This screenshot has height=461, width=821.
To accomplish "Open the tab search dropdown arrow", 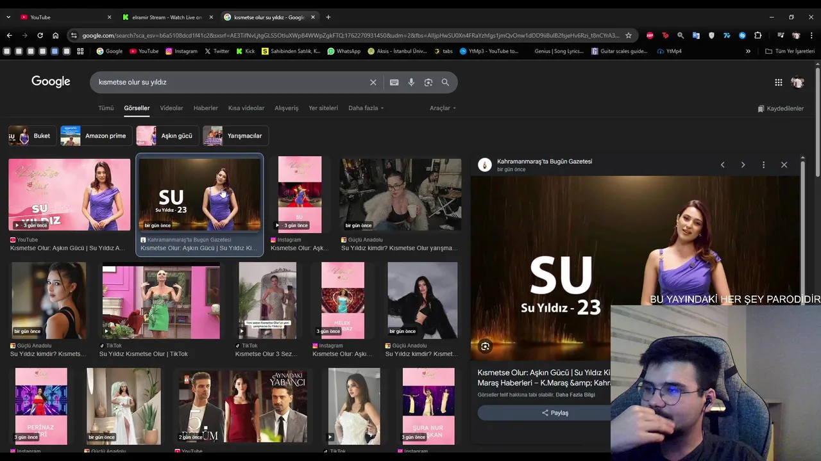I will tap(9, 17).
